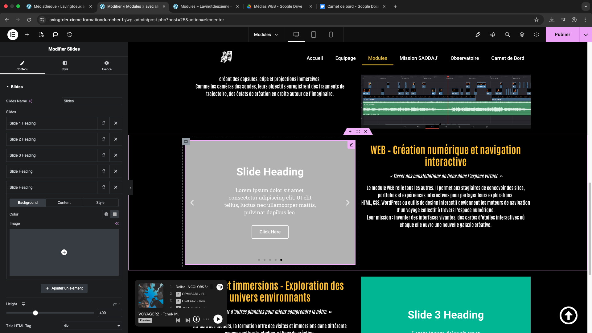Open the revision history icon
This screenshot has height=333, width=592.
pos(70,35)
